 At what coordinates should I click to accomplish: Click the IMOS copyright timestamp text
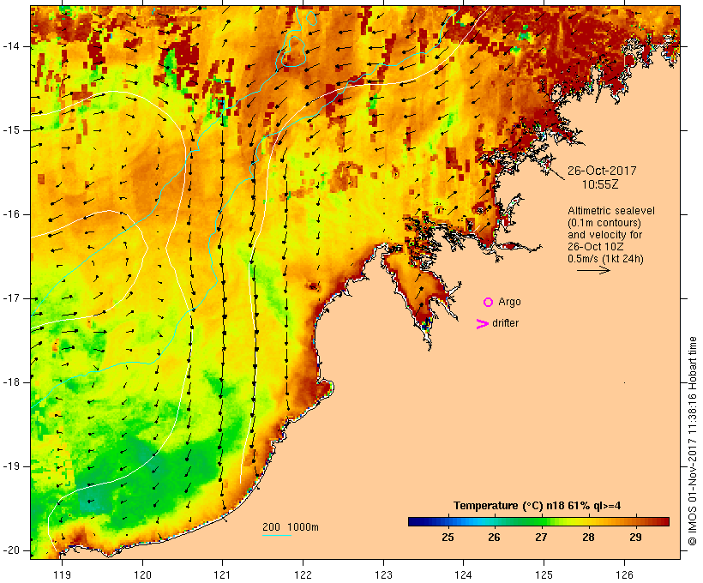tap(693, 442)
